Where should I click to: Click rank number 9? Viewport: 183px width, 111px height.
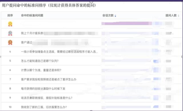[x=10, y=98]
